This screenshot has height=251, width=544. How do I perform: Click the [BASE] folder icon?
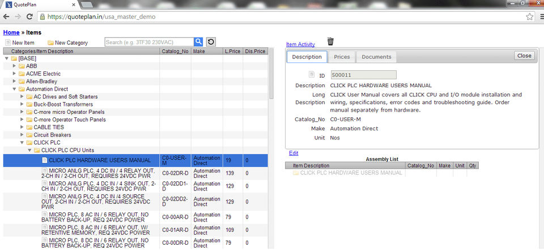pyautogui.click(x=14, y=58)
